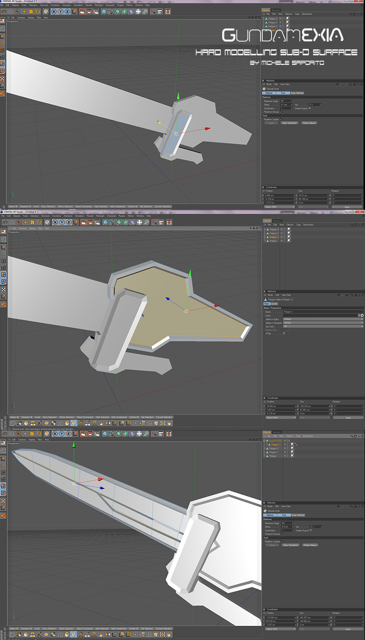
Task: Toggle Realtime Update in top screenshot Attributes
Action: point(281,119)
